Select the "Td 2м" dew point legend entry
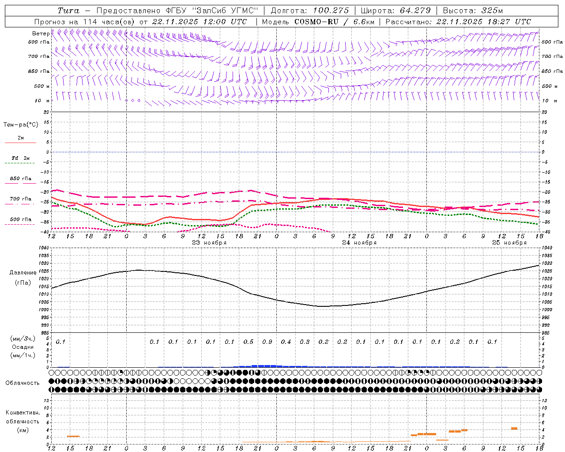Screen dimensions: 565x452 click(20, 160)
